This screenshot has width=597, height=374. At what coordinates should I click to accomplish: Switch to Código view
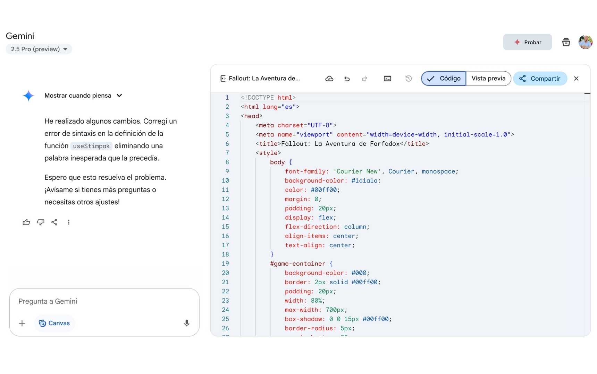444,79
